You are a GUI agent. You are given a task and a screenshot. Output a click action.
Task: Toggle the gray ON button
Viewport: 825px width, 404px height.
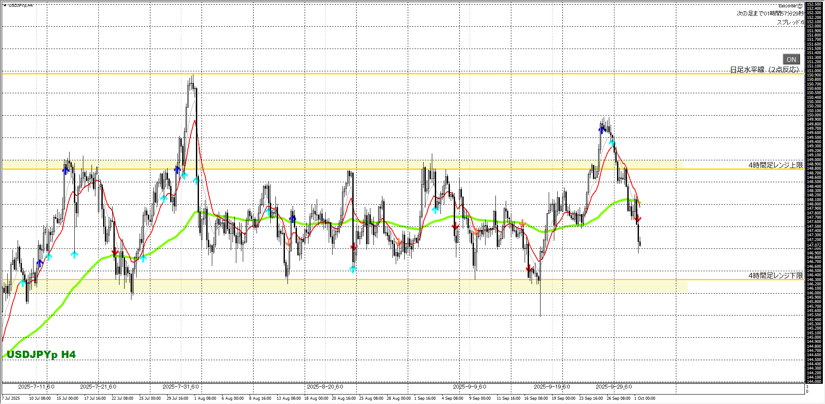click(x=791, y=59)
